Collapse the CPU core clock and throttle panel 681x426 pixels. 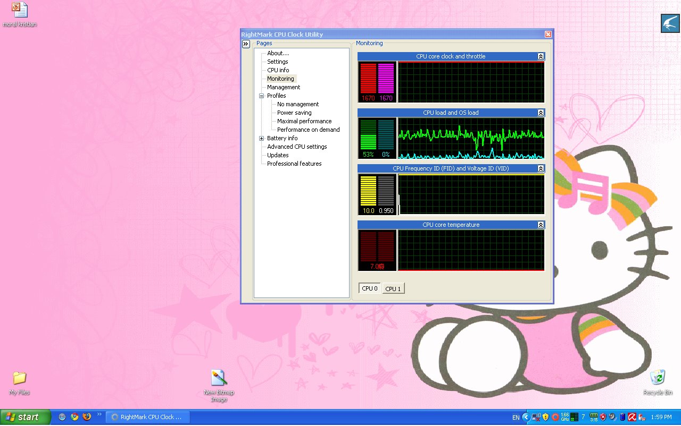click(541, 56)
